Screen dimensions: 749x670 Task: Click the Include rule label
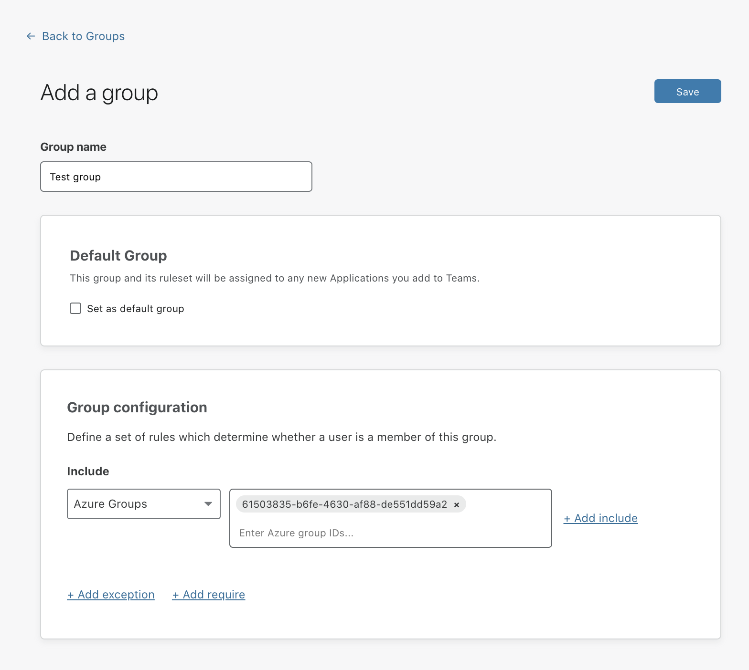tap(88, 471)
